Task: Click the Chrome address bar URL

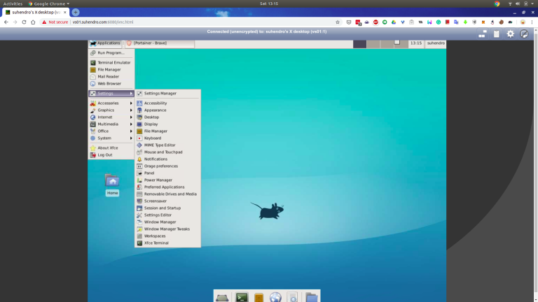Action: click(x=105, y=22)
